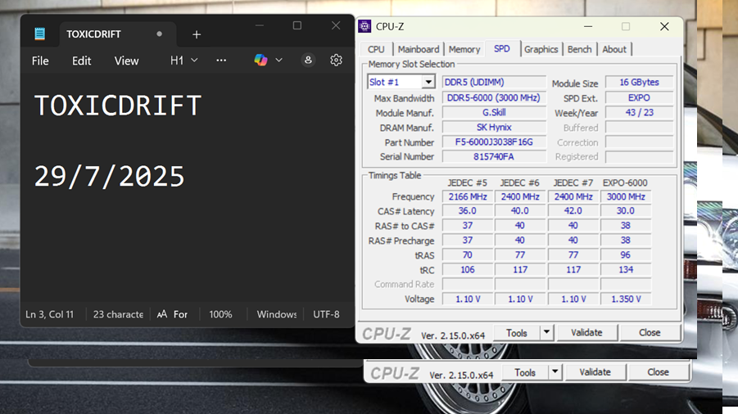Click the TOXICDRIFT heading text in Notepad

pos(118,106)
